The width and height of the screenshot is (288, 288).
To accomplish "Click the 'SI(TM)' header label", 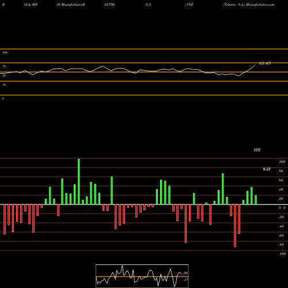I will coord(109,5).
